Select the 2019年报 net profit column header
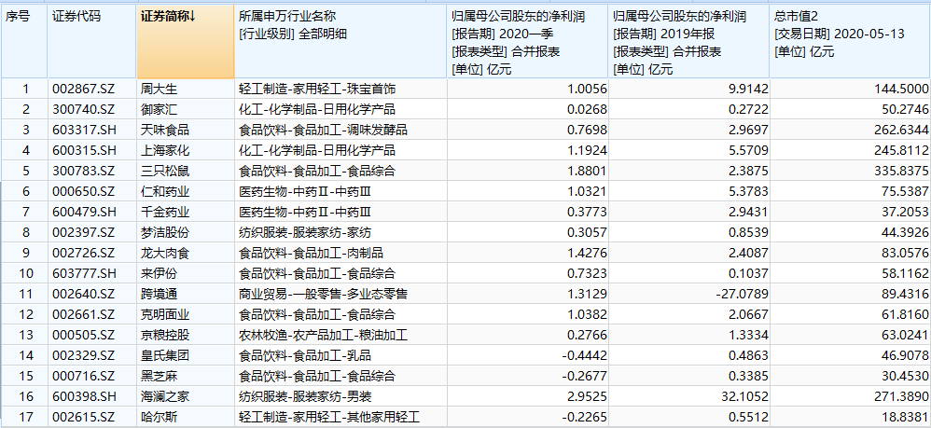 point(688,42)
